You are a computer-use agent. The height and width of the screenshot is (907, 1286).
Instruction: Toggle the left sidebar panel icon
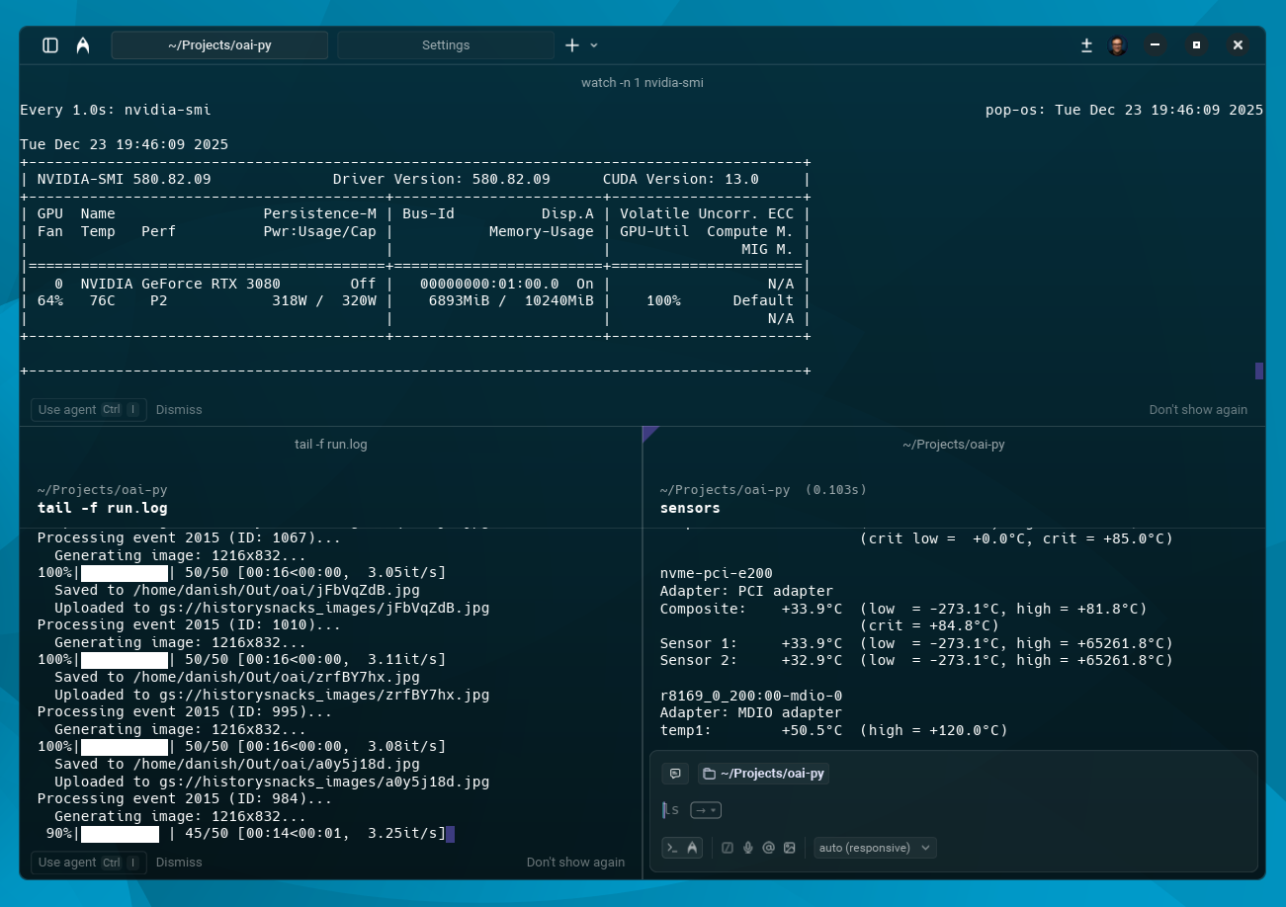pos(50,45)
